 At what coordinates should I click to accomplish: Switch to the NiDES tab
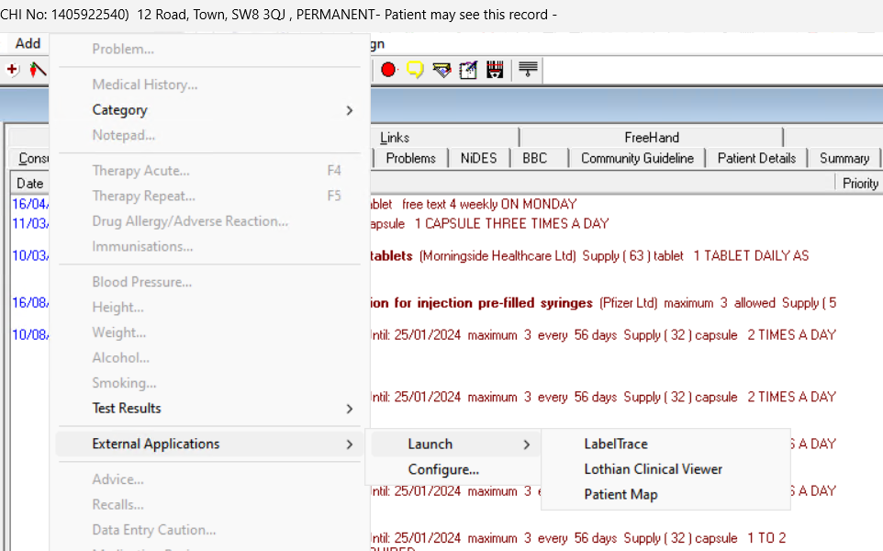point(478,158)
